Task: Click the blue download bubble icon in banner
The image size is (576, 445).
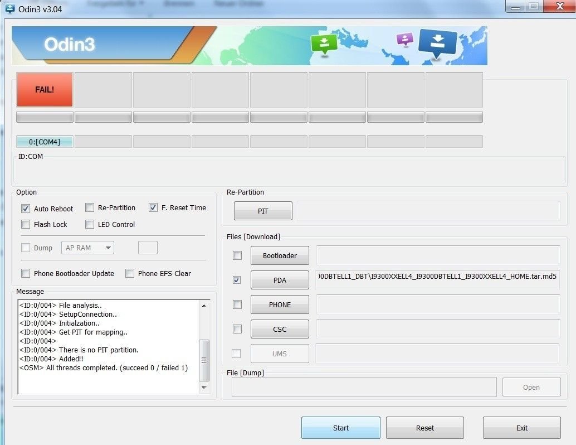Action: pyautogui.click(x=437, y=43)
